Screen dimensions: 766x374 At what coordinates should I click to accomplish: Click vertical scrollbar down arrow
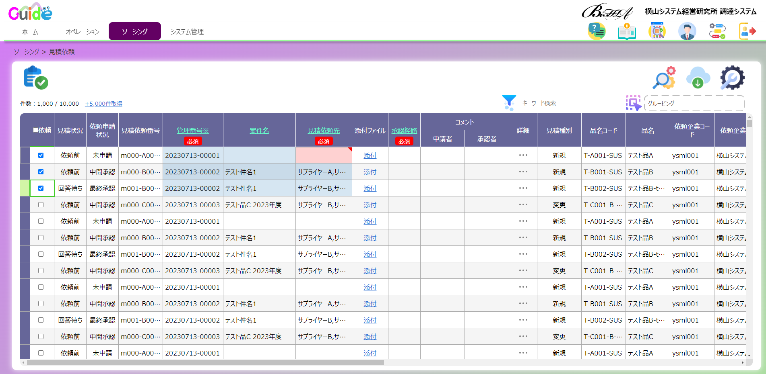pyautogui.click(x=749, y=356)
